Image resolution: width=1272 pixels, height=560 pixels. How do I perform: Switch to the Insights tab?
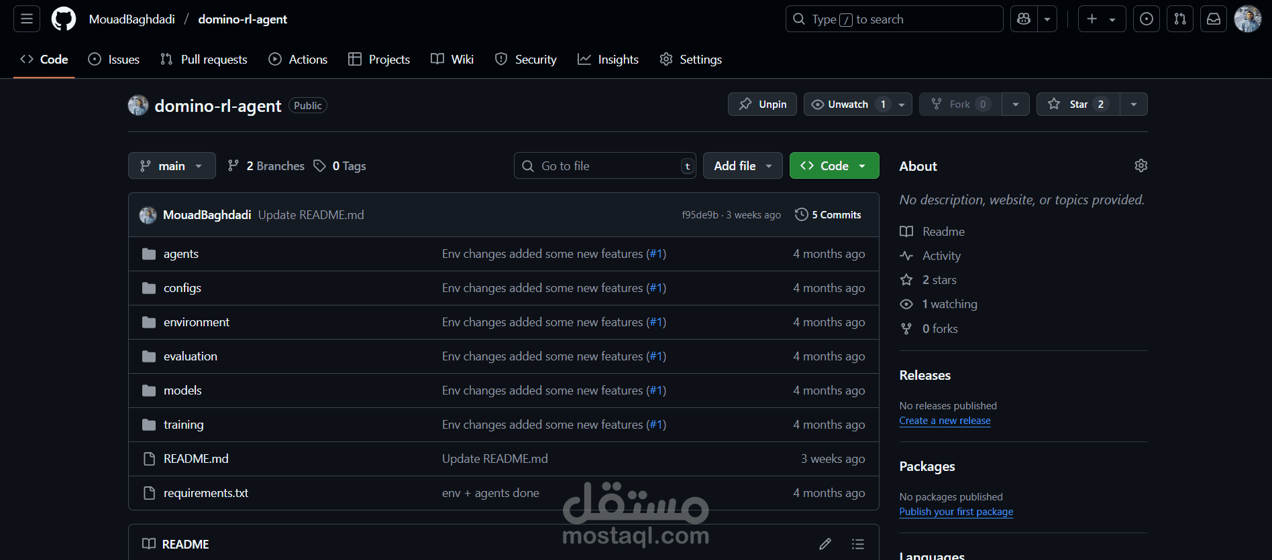(x=608, y=59)
